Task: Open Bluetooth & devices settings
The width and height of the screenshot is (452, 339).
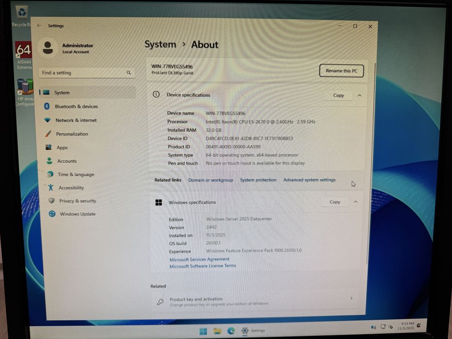Action: point(76,107)
